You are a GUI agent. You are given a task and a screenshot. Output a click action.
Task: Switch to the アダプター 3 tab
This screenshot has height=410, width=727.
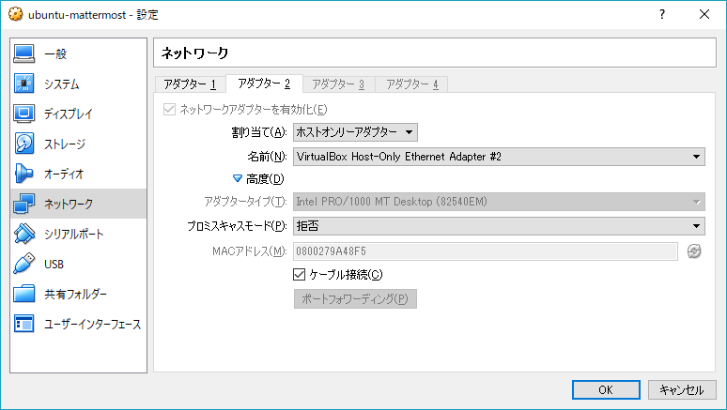click(x=338, y=84)
